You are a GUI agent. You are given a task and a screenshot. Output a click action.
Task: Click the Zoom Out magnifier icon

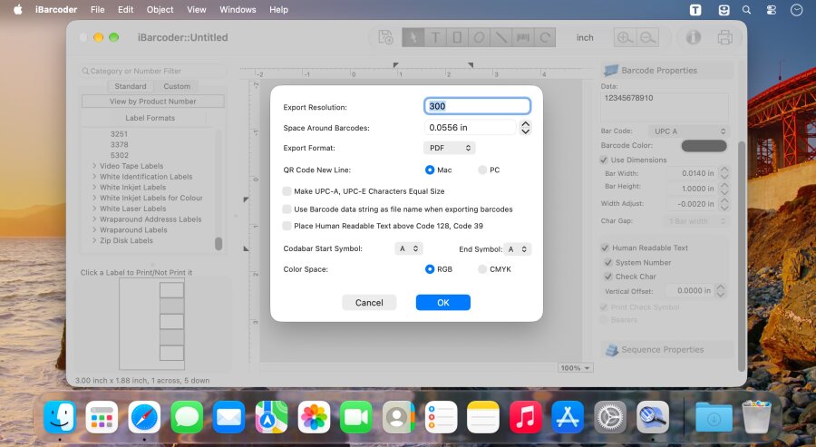point(647,37)
